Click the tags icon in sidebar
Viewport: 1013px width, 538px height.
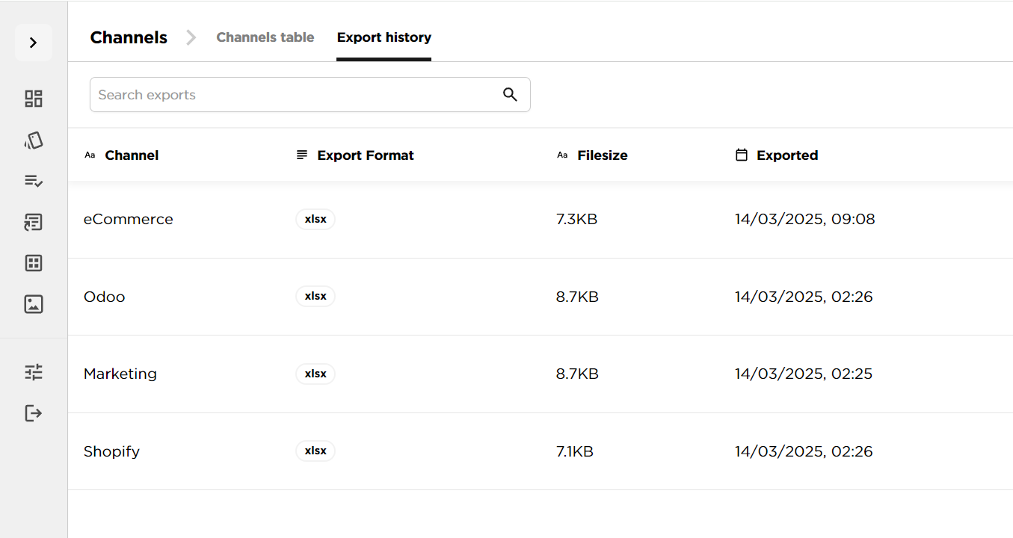coord(34,140)
